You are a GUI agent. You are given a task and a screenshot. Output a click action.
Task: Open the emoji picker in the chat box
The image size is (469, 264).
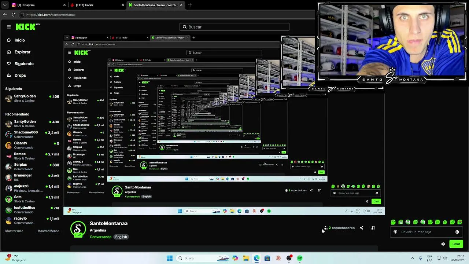tap(457, 232)
